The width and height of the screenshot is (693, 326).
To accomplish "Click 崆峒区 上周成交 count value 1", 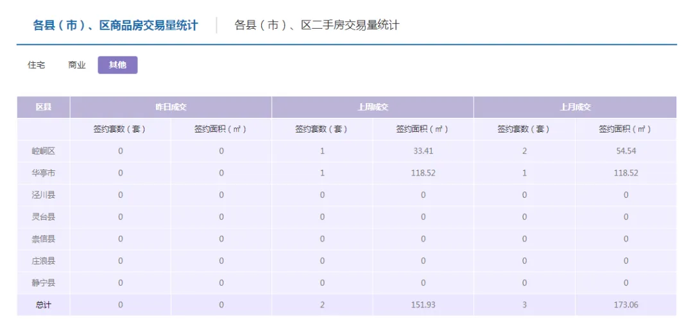I will pos(322,151).
